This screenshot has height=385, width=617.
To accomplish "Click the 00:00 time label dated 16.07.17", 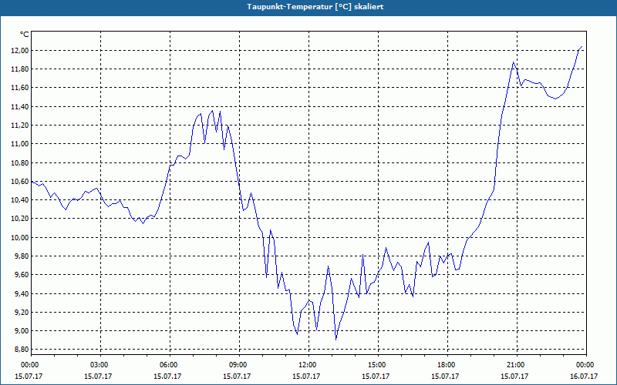I will click(586, 365).
